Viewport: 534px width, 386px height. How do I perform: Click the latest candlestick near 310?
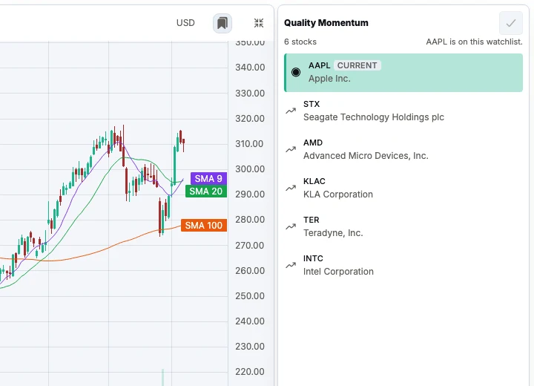pyautogui.click(x=184, y=143)
